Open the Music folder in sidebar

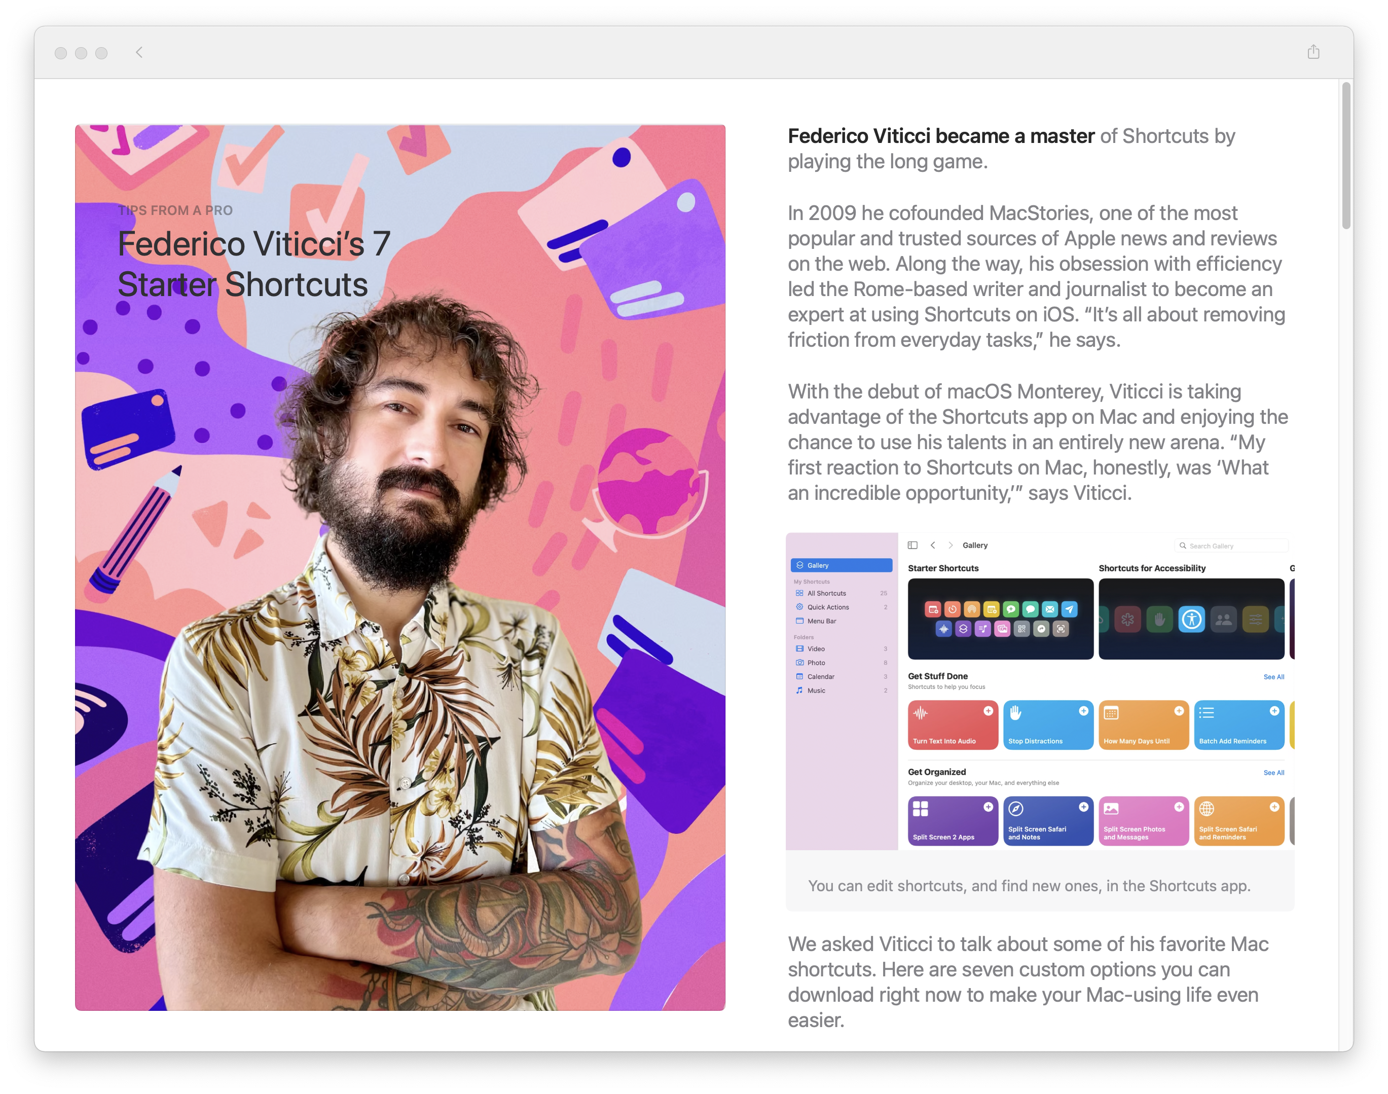841,690
